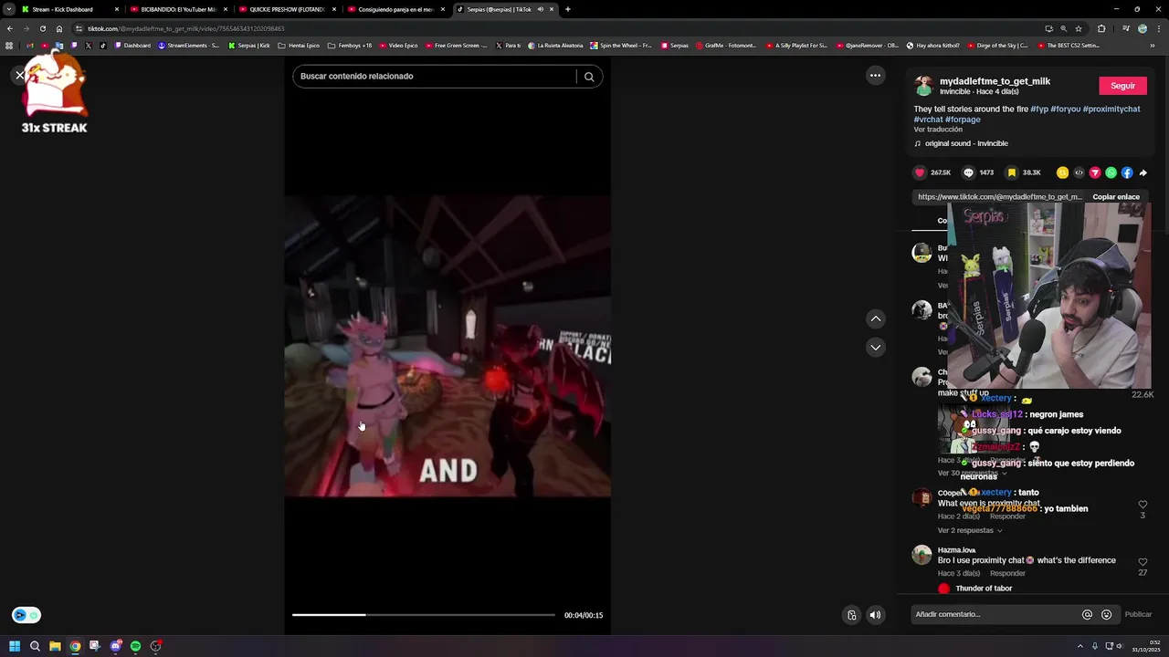Click 'Copiar enlace' button

[x=1116, y=196]
